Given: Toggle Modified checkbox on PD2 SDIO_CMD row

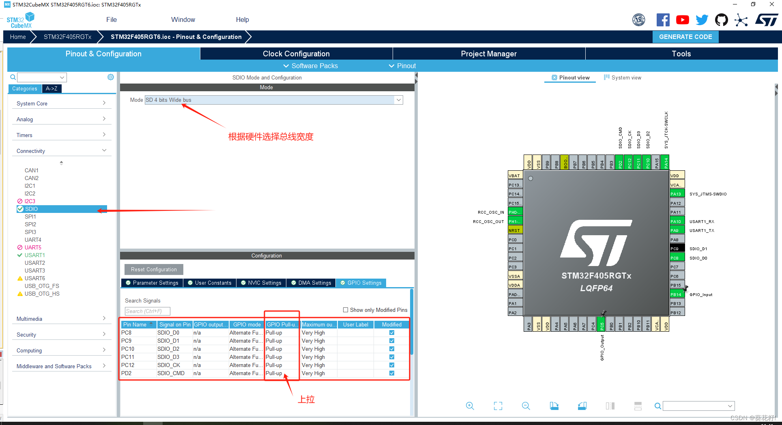Looking at the screenshot, I should (x=391, y=373).
